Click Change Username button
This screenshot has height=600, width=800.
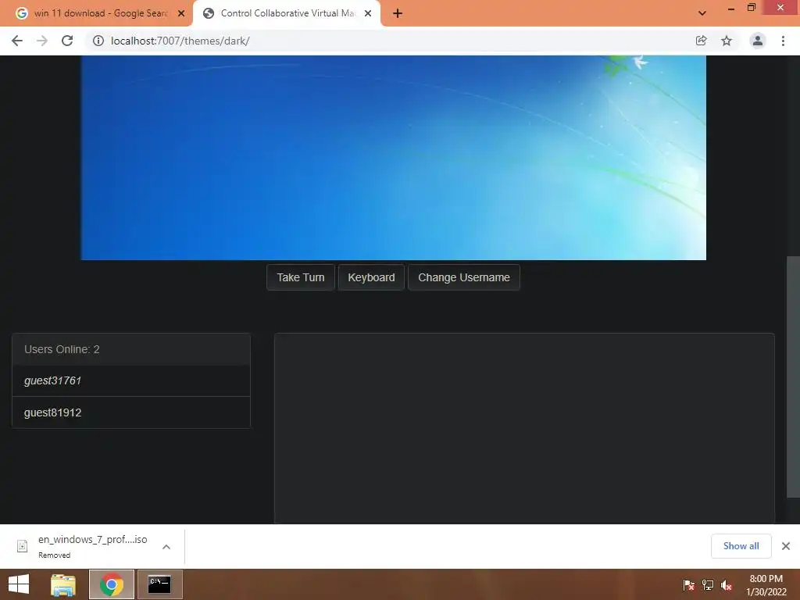464,277
